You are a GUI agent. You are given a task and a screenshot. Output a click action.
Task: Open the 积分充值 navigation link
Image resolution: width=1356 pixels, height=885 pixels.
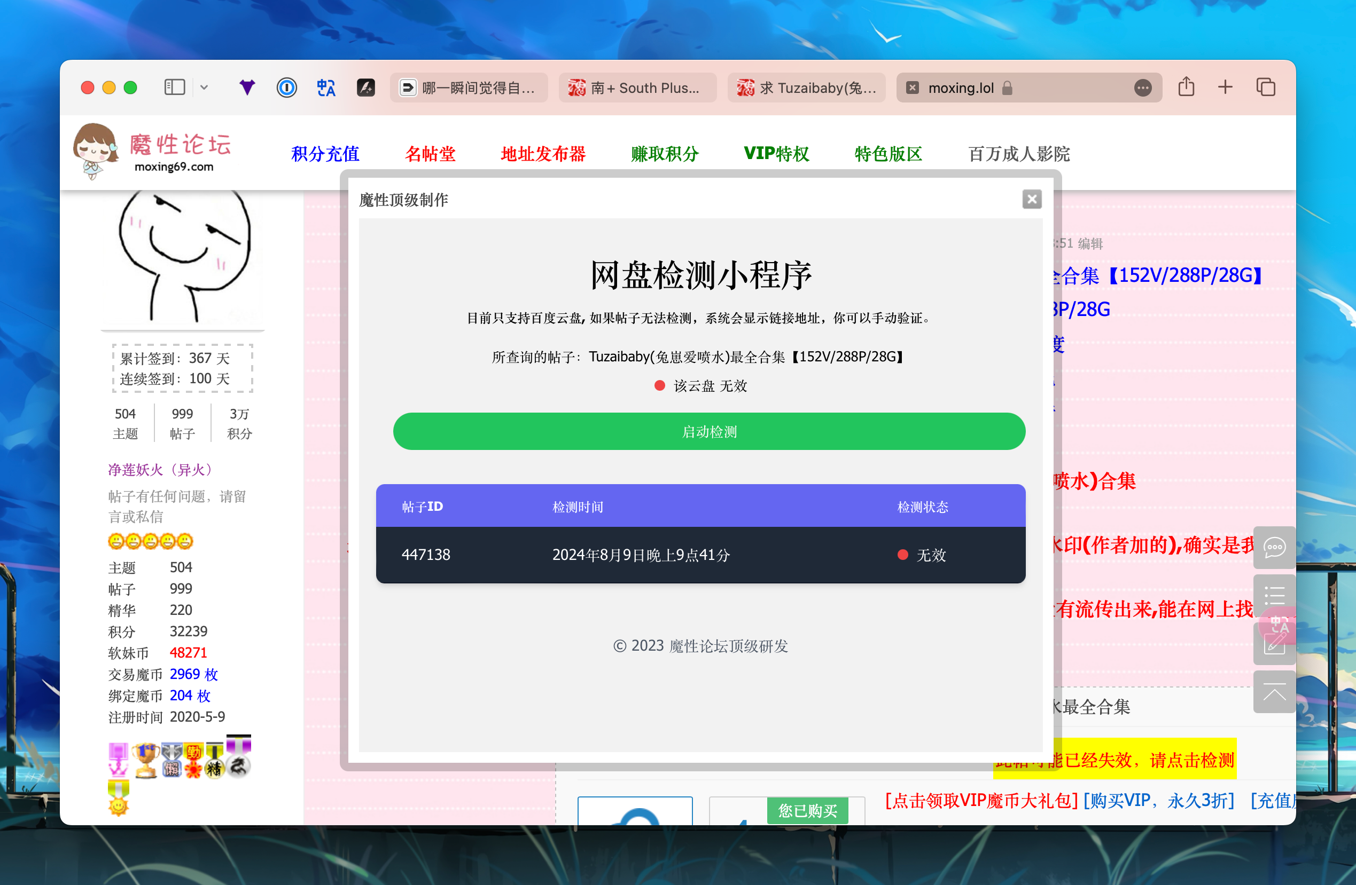[325, 154]
